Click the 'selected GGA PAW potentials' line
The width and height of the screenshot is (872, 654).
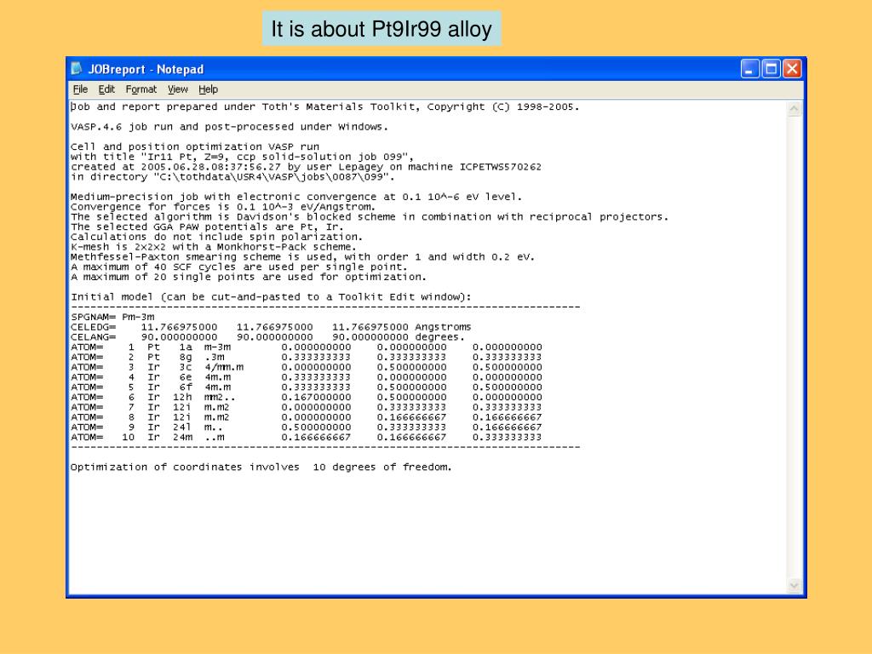pyautogui.click(x=207, y=227)
